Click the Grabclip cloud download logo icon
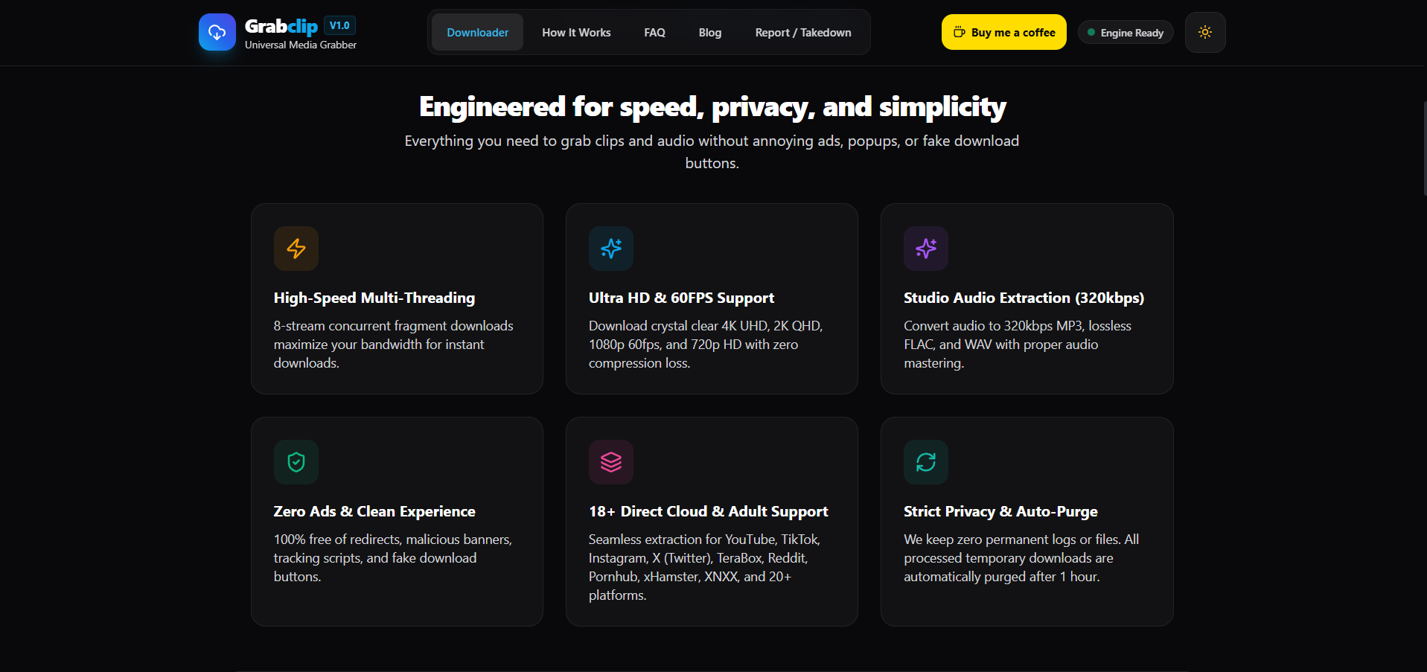 click(217, 32)
